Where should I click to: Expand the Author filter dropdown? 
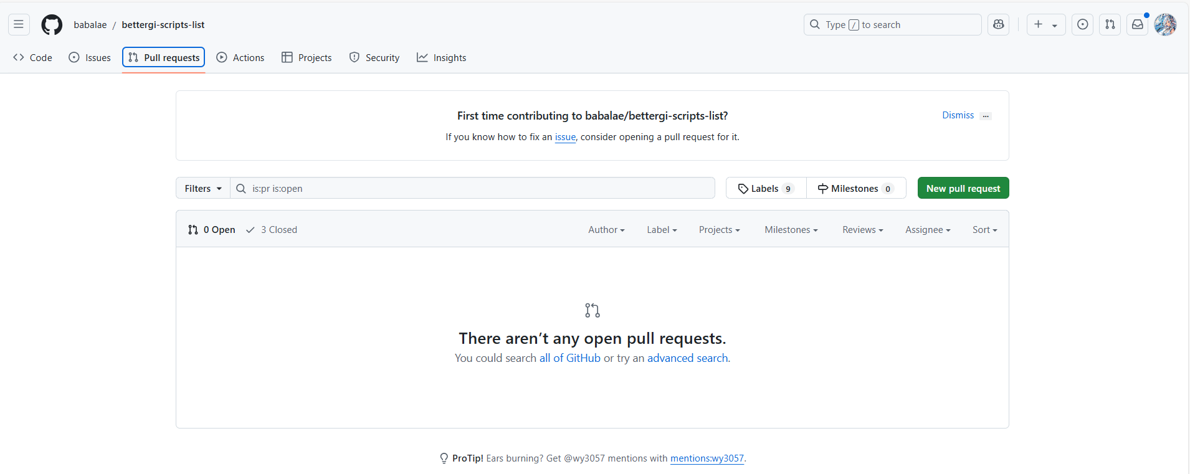click(x=606, y=230)
